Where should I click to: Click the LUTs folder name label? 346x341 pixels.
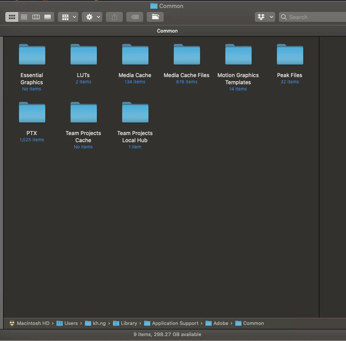(83, 75)
